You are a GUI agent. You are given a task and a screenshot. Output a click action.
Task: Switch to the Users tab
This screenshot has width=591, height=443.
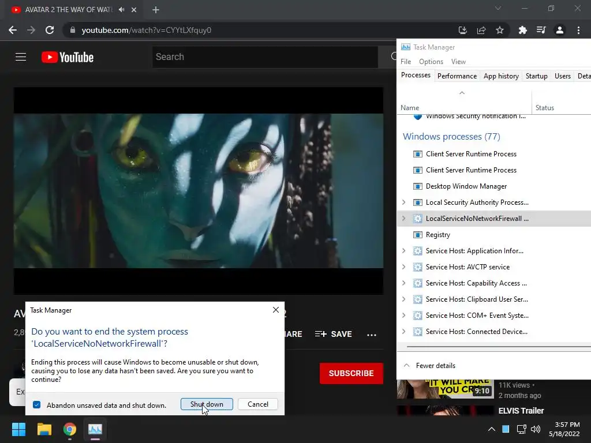pyautogui.click(x=562, y=76)
